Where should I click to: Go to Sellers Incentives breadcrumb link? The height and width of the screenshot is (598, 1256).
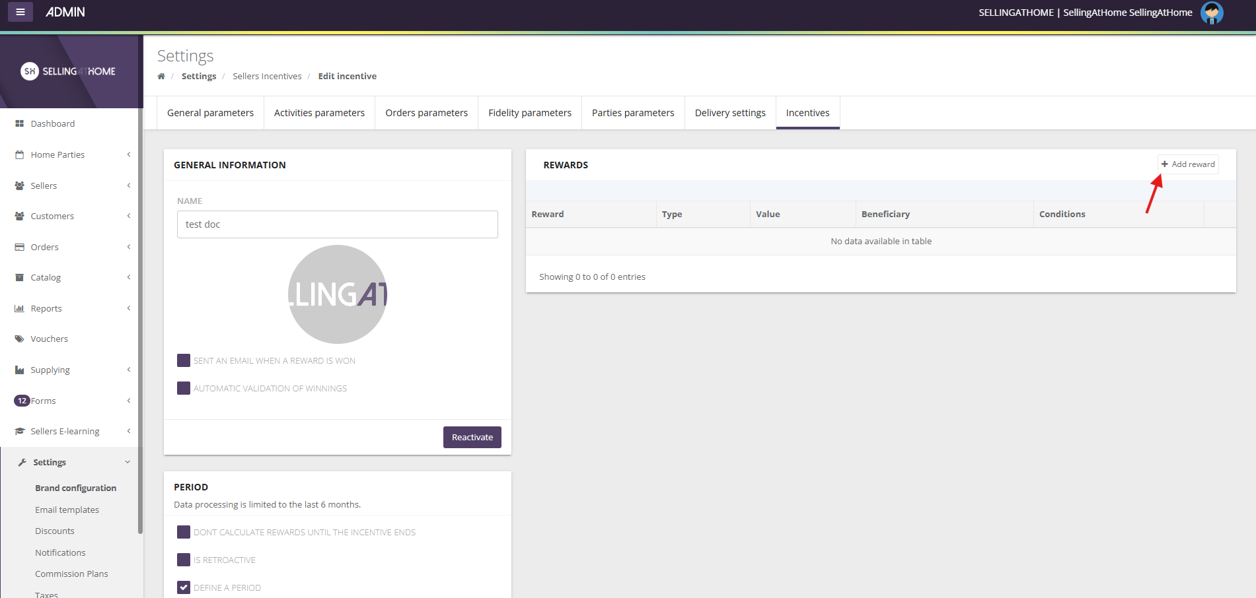267,77
